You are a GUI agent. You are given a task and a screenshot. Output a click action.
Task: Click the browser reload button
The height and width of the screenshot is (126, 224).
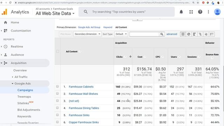tap(10, 2)
